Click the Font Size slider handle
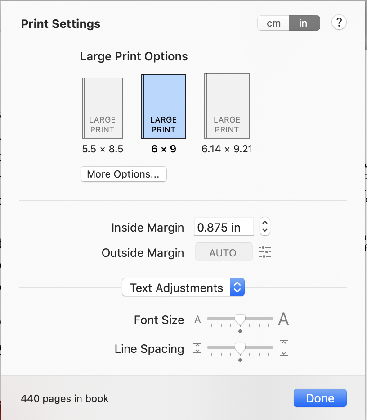This screenshot has width=367, height=420. [x=240, y=319]
